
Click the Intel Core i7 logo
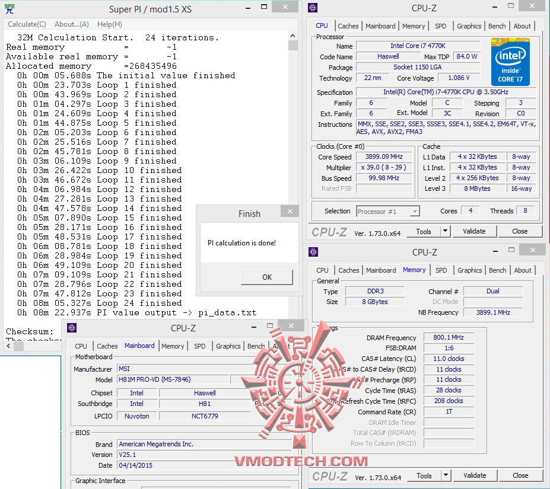(511, 61)
